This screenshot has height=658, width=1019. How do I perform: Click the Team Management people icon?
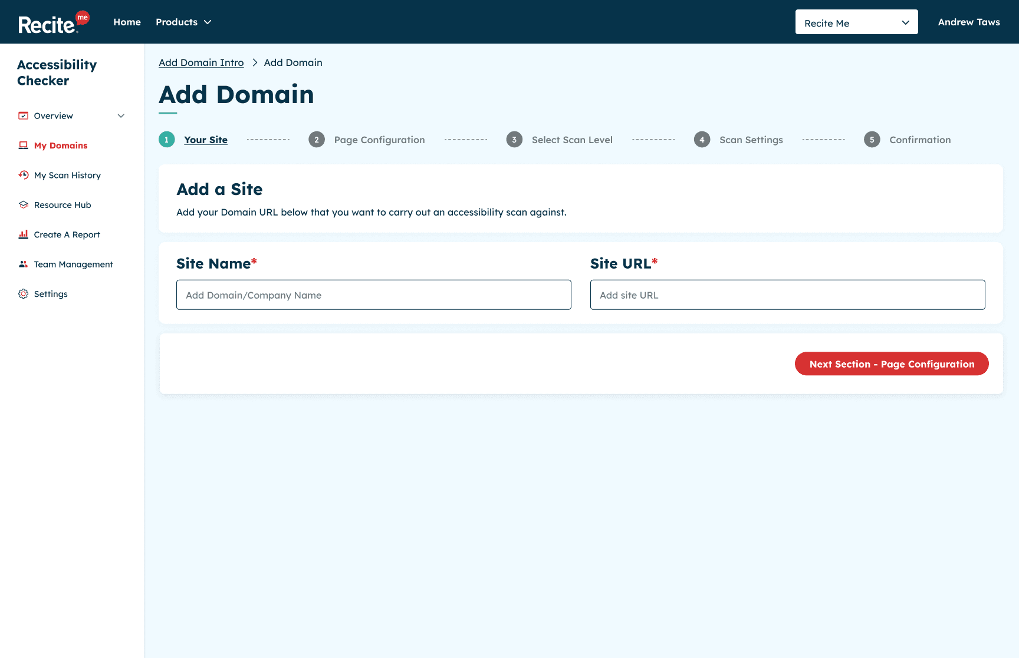coord(24,264)
